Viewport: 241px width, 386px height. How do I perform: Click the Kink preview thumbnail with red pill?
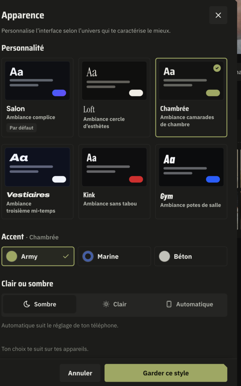click(114, 167)
